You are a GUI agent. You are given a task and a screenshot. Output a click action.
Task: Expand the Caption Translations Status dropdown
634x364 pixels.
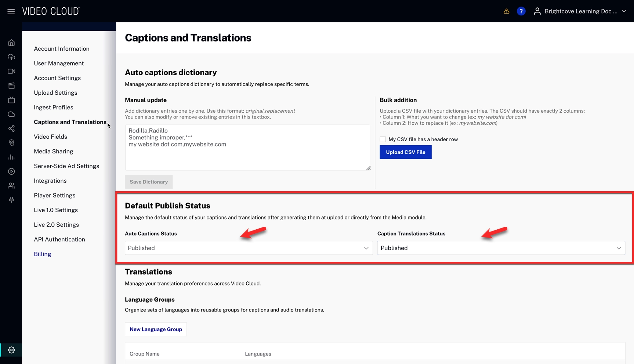(501, 248)
